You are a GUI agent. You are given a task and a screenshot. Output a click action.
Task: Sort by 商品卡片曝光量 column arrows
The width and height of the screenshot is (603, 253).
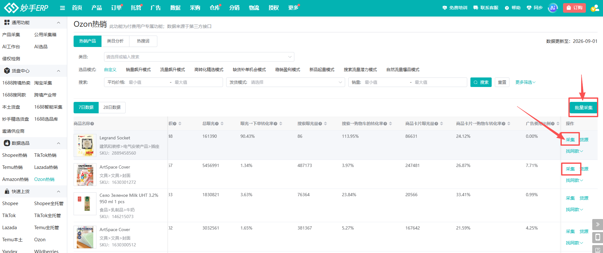coord(442,123)
